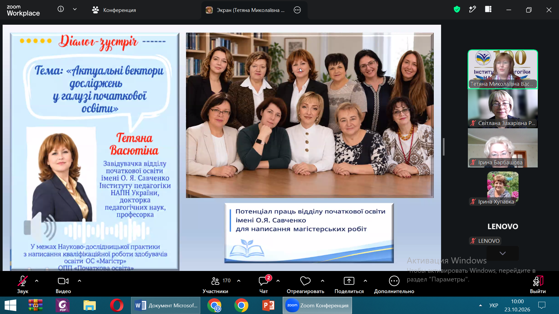The width and height of the screenshot is (559, 314).
Task: Click the divider handle beside video panel
Action: [444, 147]
